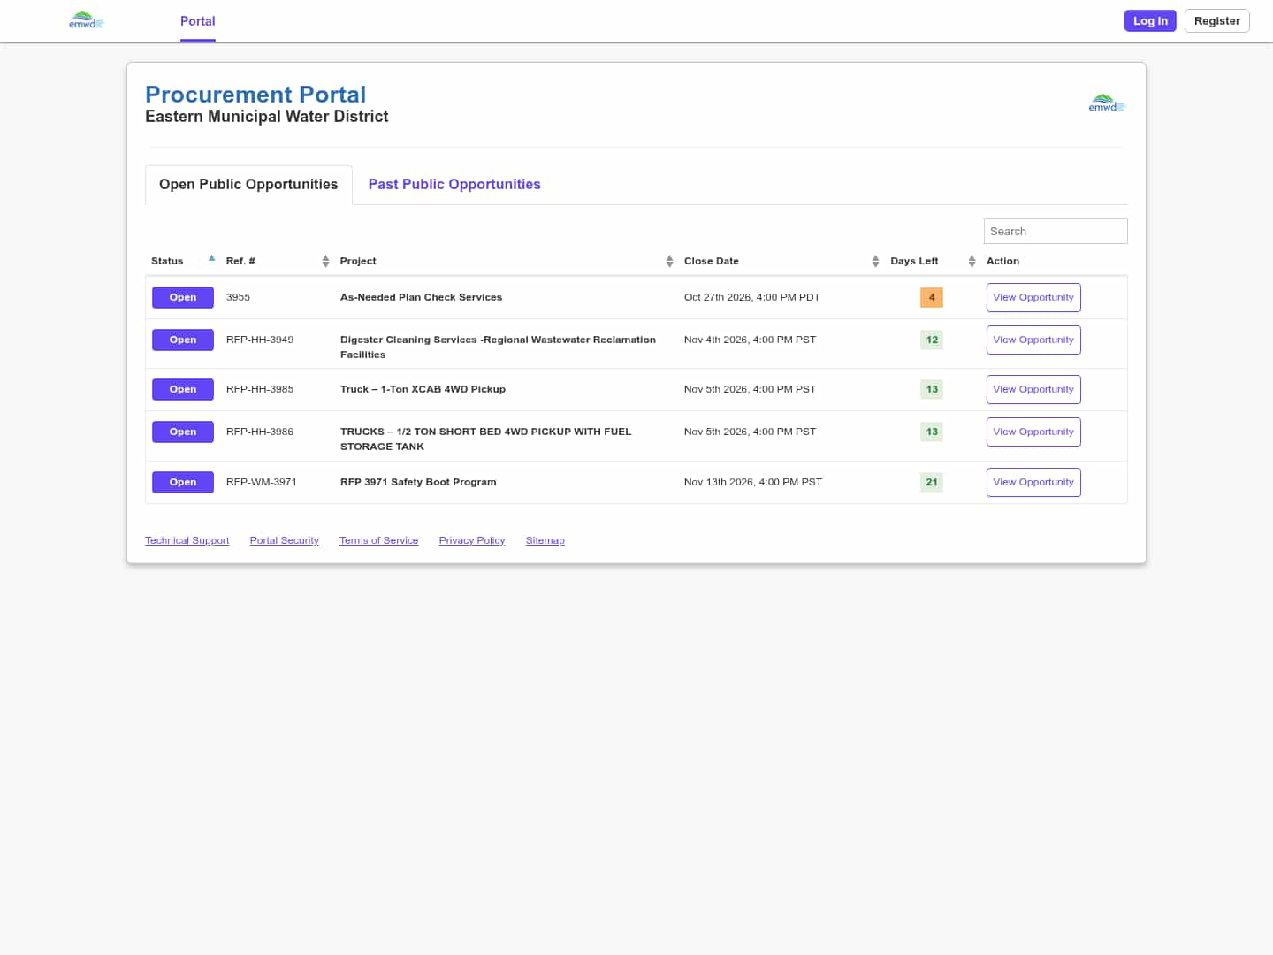The width and height of the screenshot is (1273, 955).
Task: View Opportunity for As-Needed Plan Check Services
Action: pyautogui.click(x=1033, y=298)
